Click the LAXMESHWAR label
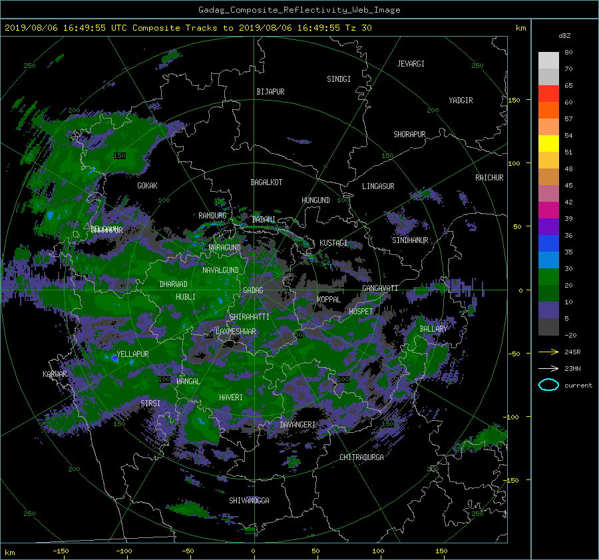 (x=236, y=332)
